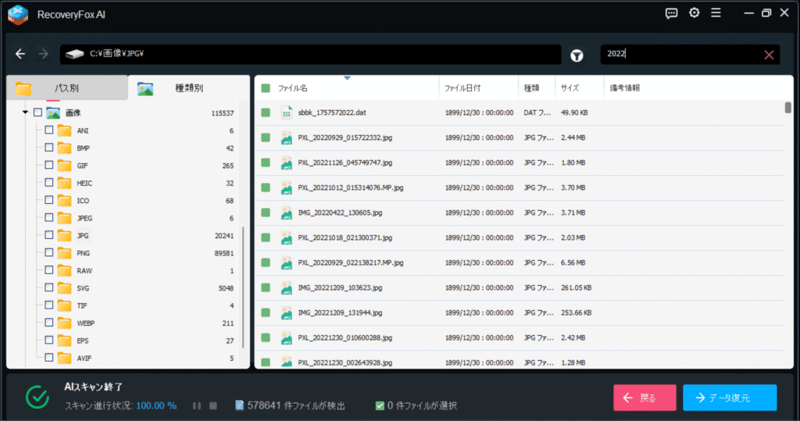The height and width of the screenshot is (421, 800).
Task: Stop the scan
Action: [x=213, y=405]
